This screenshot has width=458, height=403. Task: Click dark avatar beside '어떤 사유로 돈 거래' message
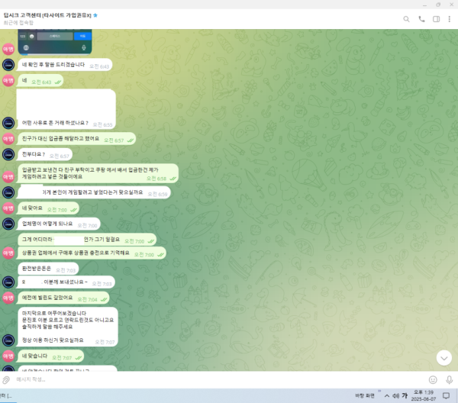coord(8,123)
